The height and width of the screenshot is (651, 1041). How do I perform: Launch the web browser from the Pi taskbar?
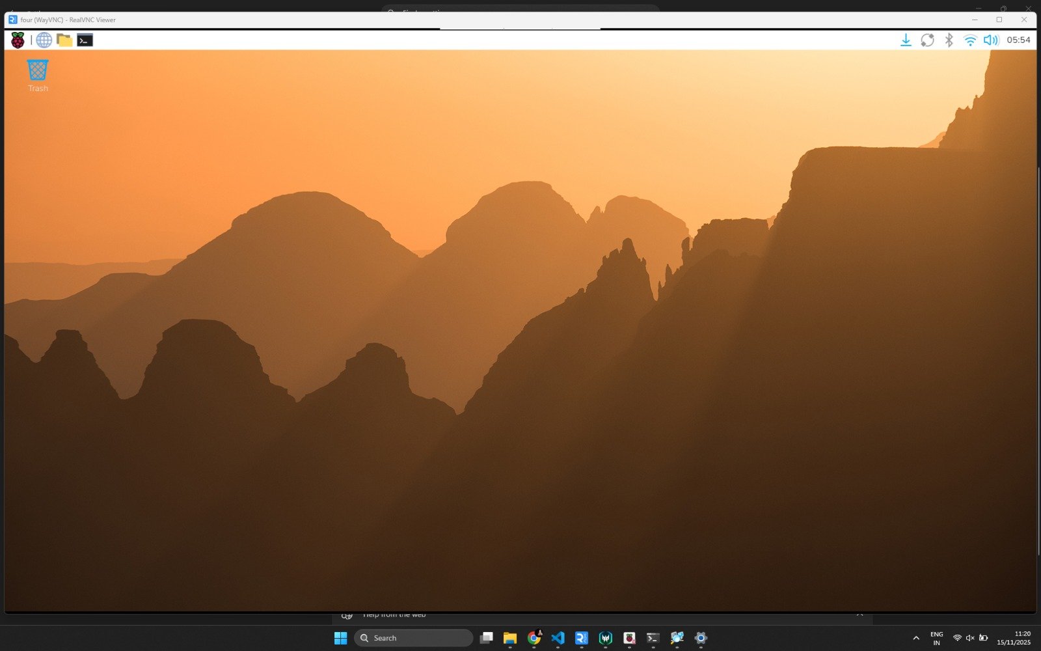44,40
